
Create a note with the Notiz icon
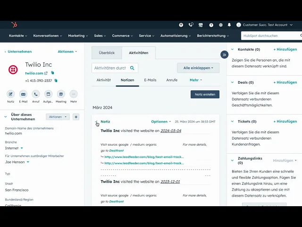[x=10, y=94]
